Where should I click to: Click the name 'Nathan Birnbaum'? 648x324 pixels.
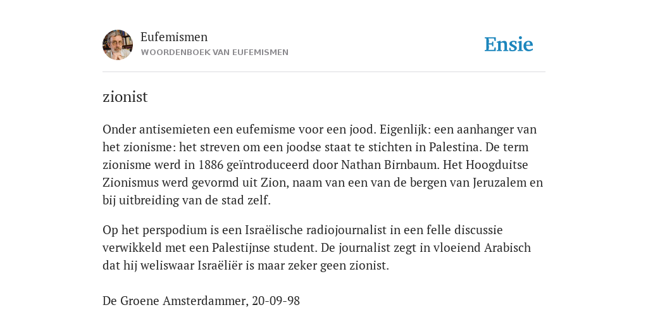click(x=390, y=165)
